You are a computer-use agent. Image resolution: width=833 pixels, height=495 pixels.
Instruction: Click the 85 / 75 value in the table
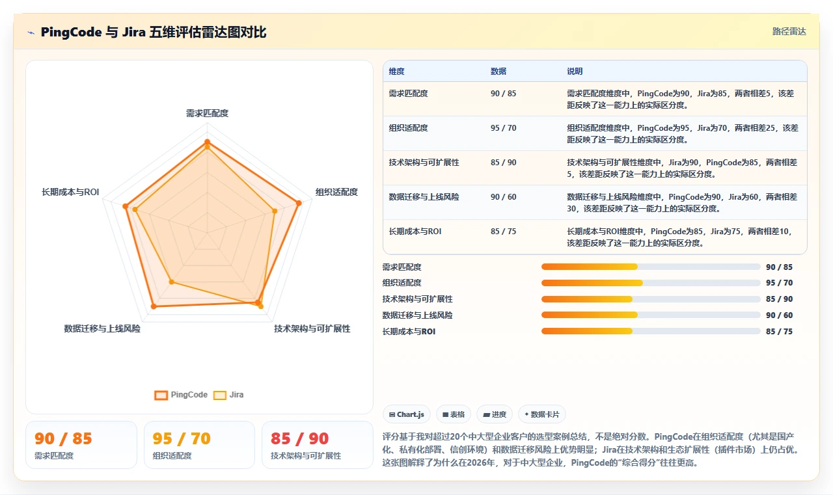504,232
